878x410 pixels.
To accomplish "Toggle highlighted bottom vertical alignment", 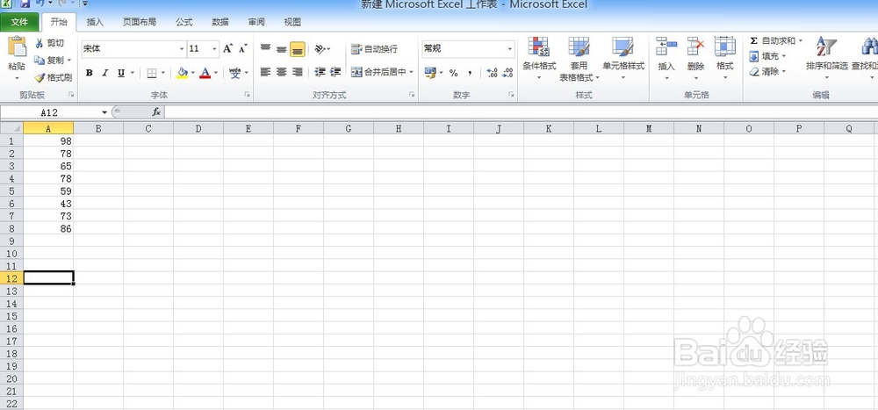I will tap(298, 49).
